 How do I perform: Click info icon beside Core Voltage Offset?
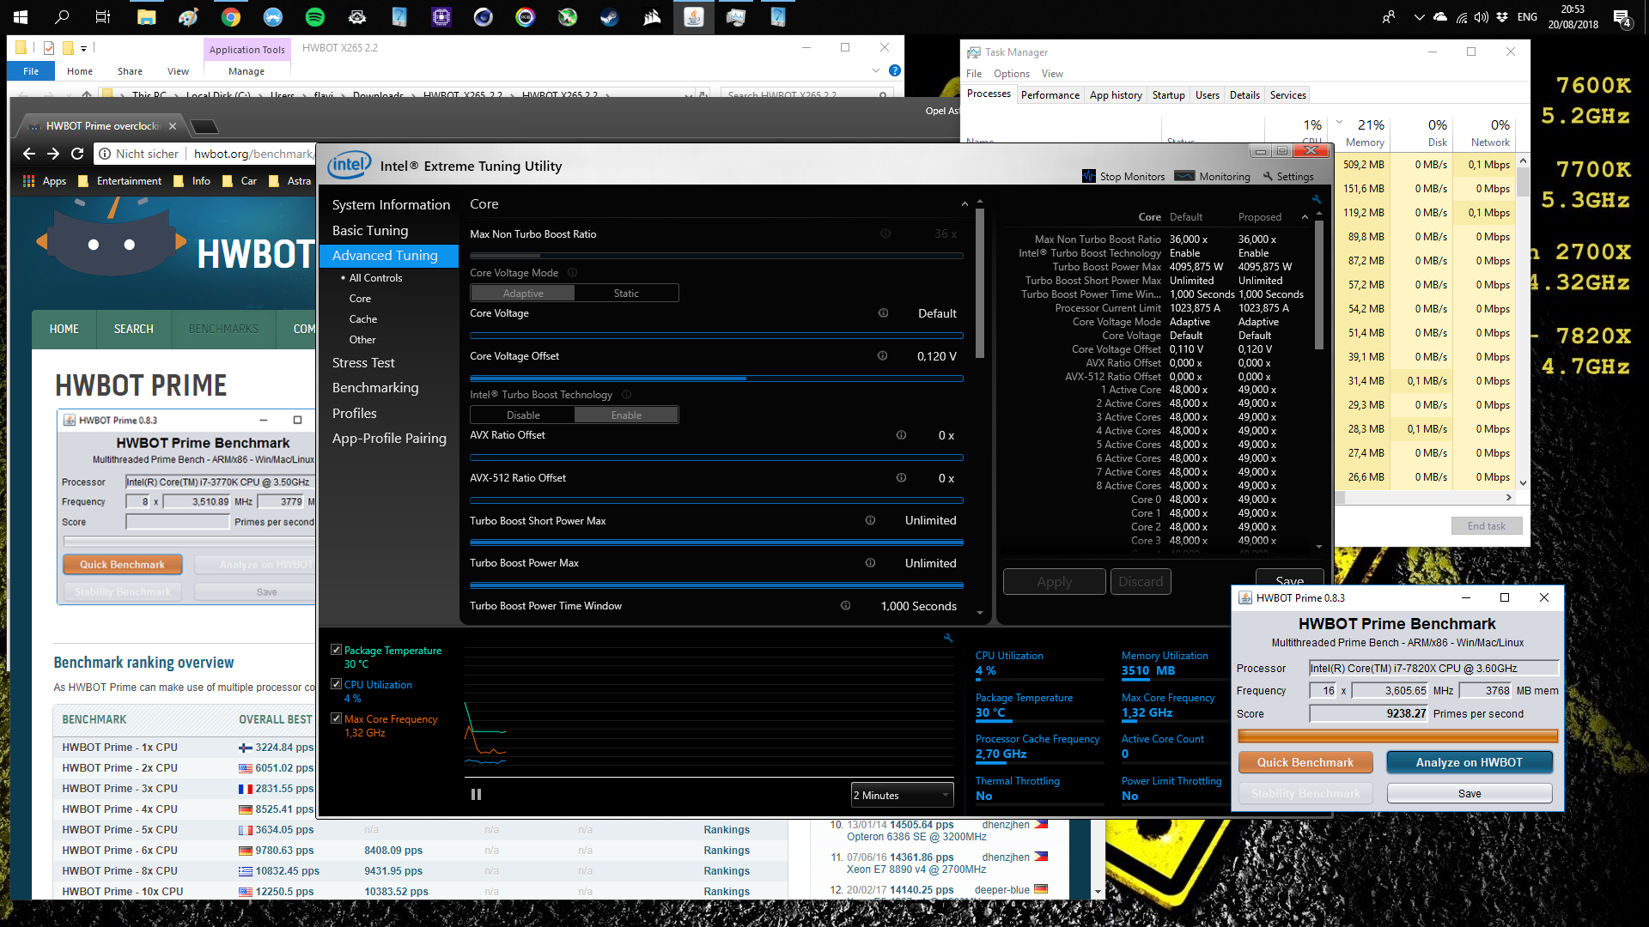point(882,356)
